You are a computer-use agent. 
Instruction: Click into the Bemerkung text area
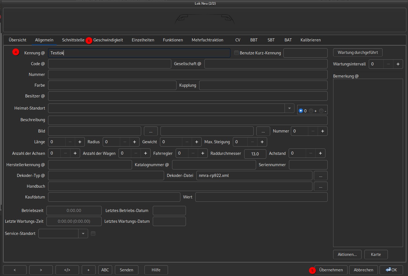click(368, 163)
